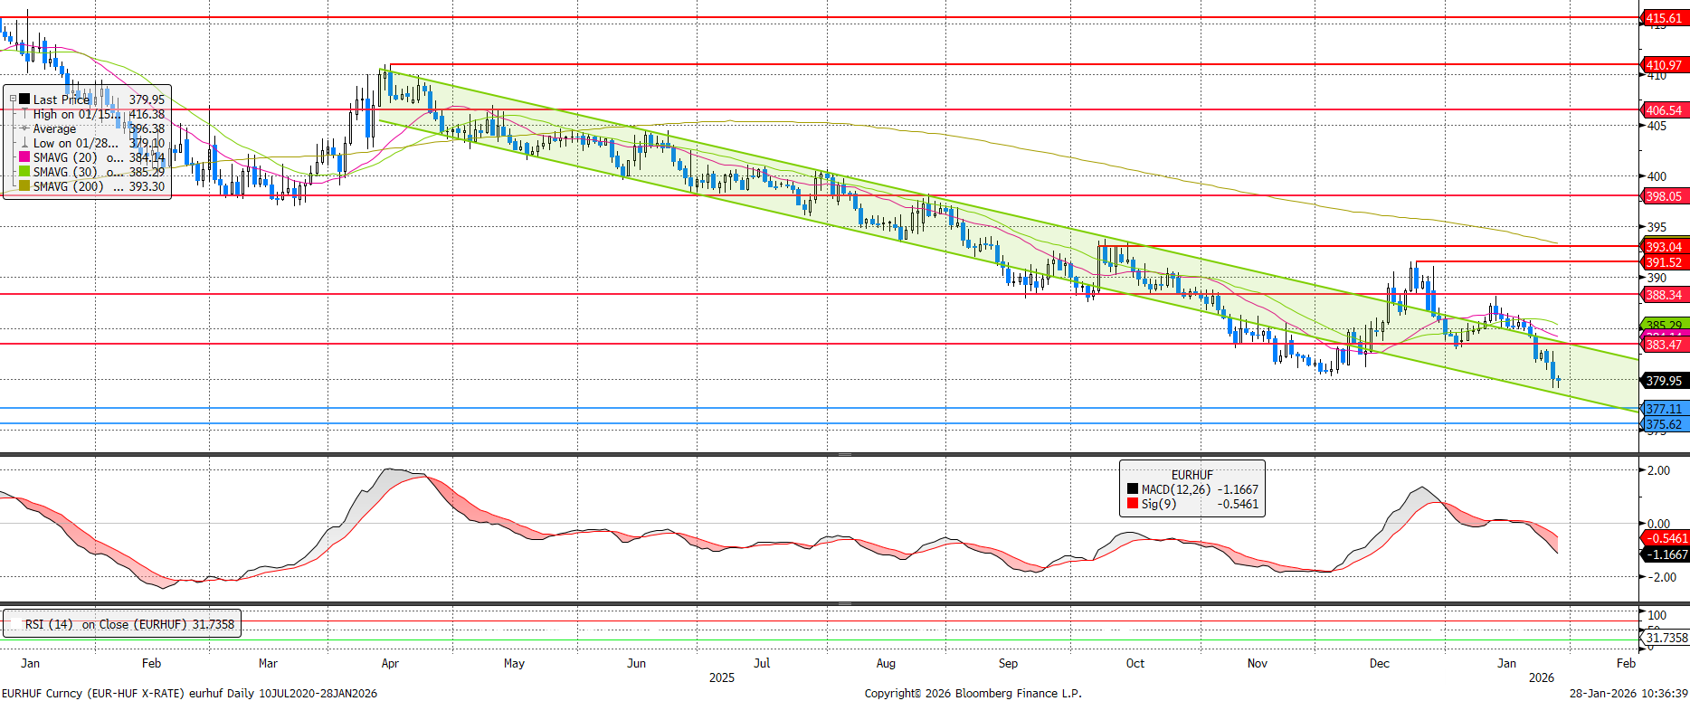The height and width of the screenshot is (701, 1690).
Task: Select the High marker icon in legend
Action: 24,114
